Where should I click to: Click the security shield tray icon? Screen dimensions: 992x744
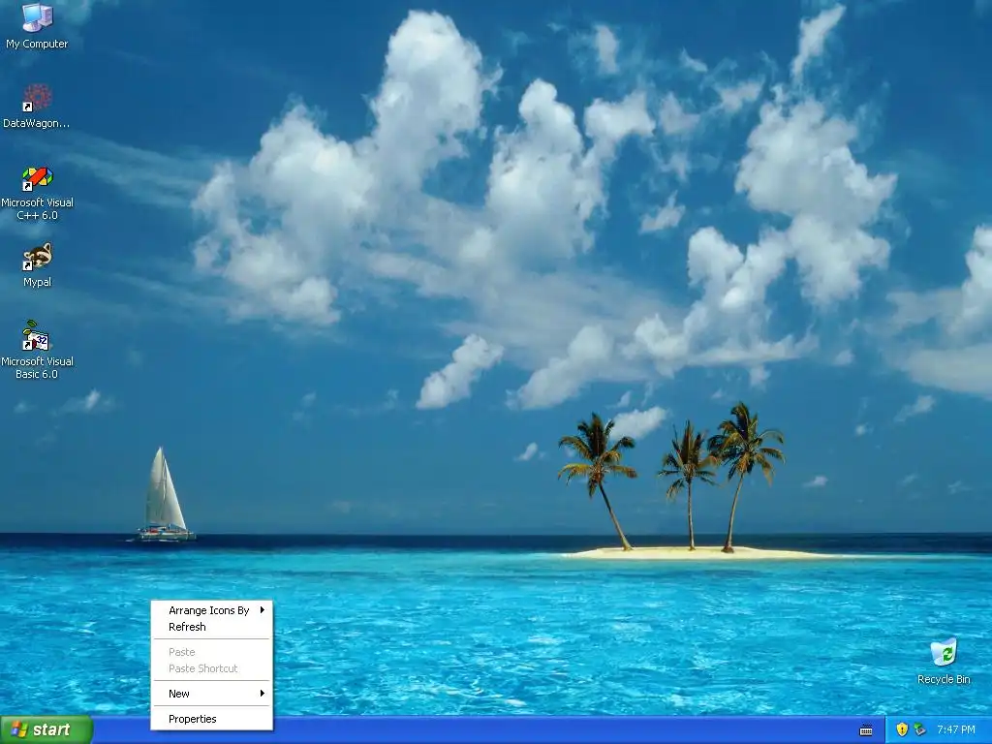pyautogui.click(x=902, y=729)
